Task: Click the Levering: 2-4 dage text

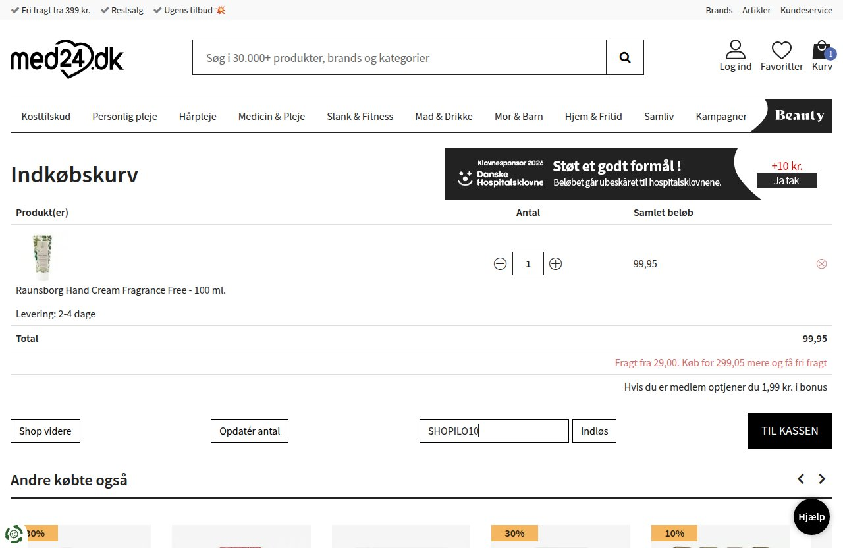Action: point(56,314)
